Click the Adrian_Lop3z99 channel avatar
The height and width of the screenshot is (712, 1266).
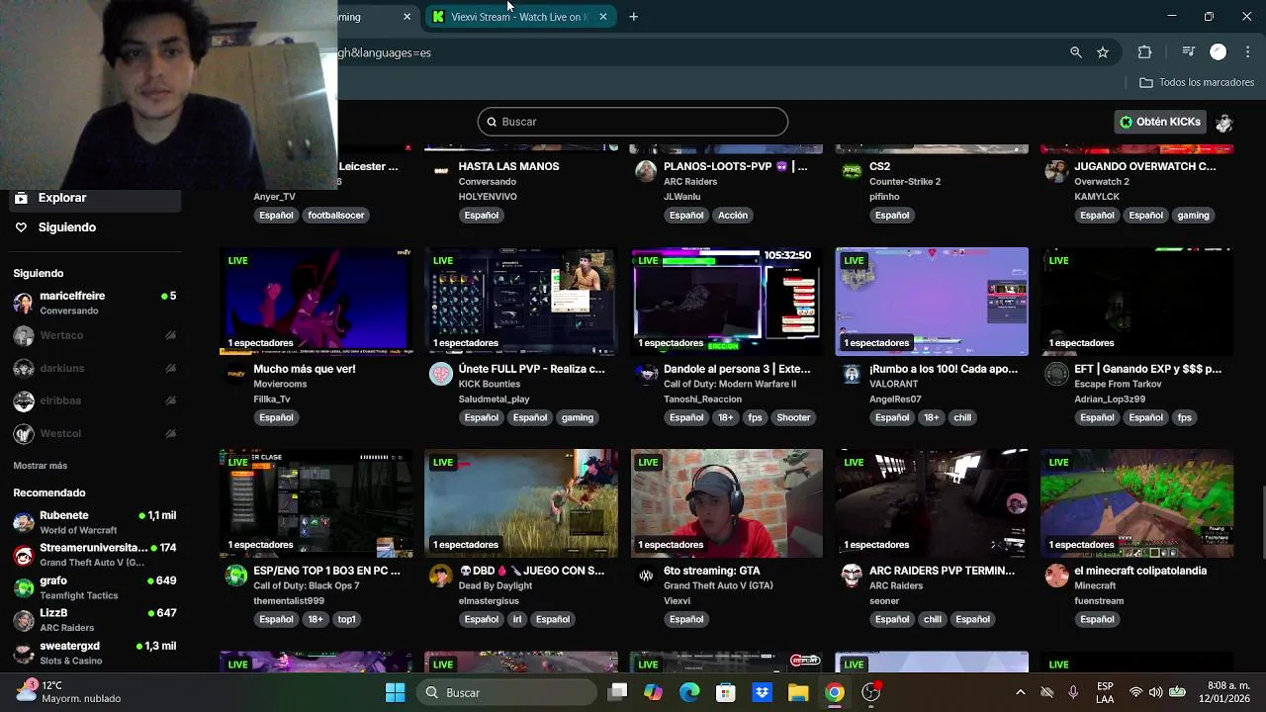click(1057, 374)
